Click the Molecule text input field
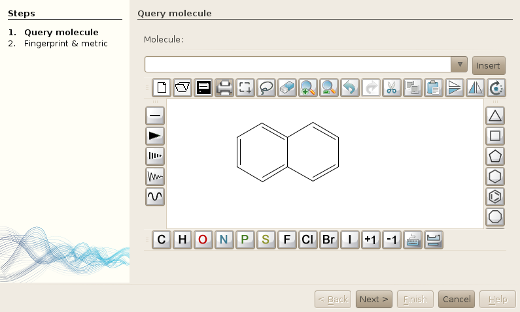 coord(298,65)
